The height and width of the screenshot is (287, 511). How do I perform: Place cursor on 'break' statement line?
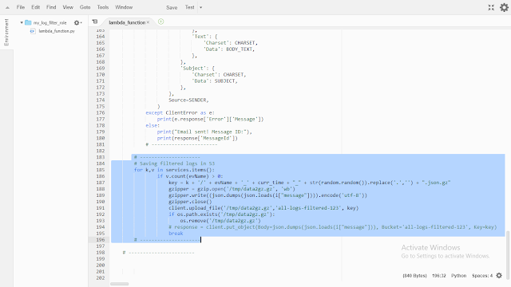[x=176, y=234]
